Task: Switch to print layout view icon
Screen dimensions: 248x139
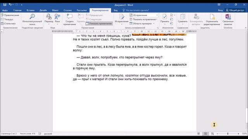Action: (x=206, y=134)
